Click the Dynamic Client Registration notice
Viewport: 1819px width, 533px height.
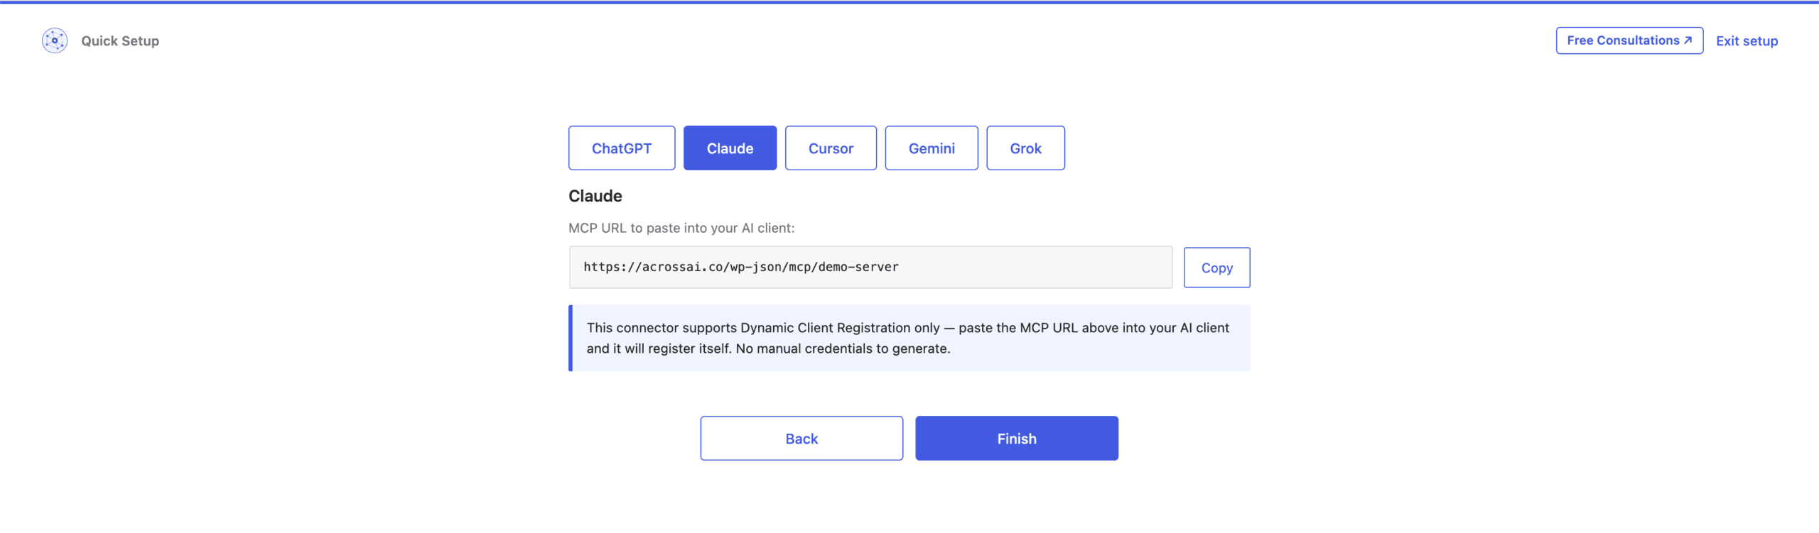[x=909, y=339]
